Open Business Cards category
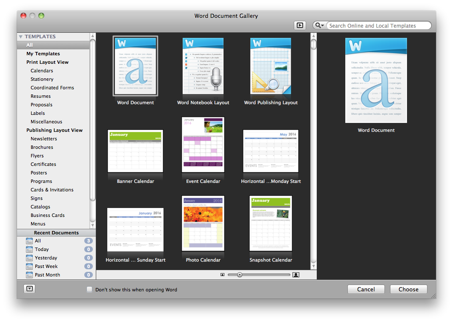The width and height of the screenshot is (453, 322). click(47, 215)
